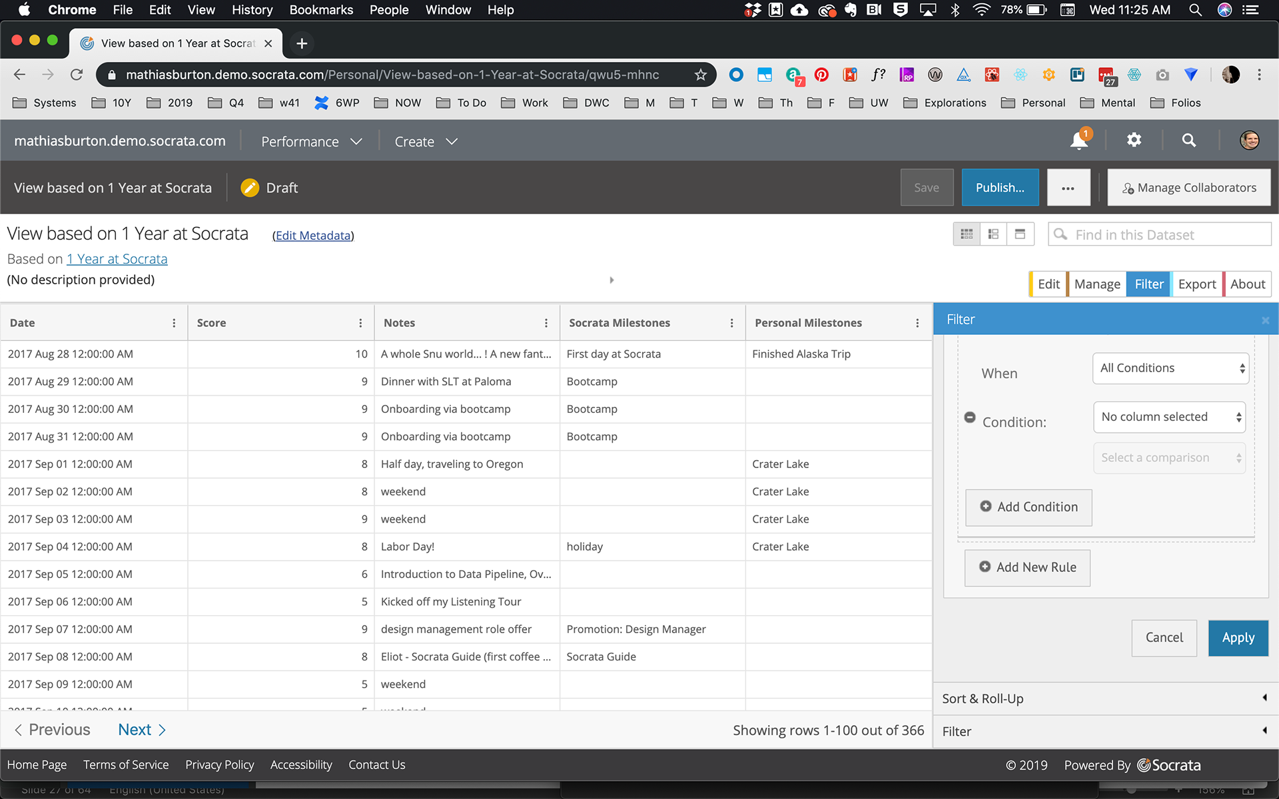The width and height of the screenshot is (1279, 799).
Task: Open the Bookmarks menu in Chrome
Action: click(321, 10)
